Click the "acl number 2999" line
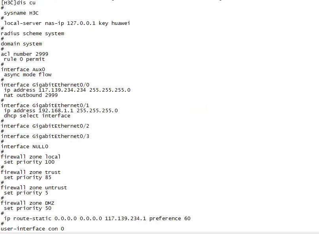 tap(25, 54)
